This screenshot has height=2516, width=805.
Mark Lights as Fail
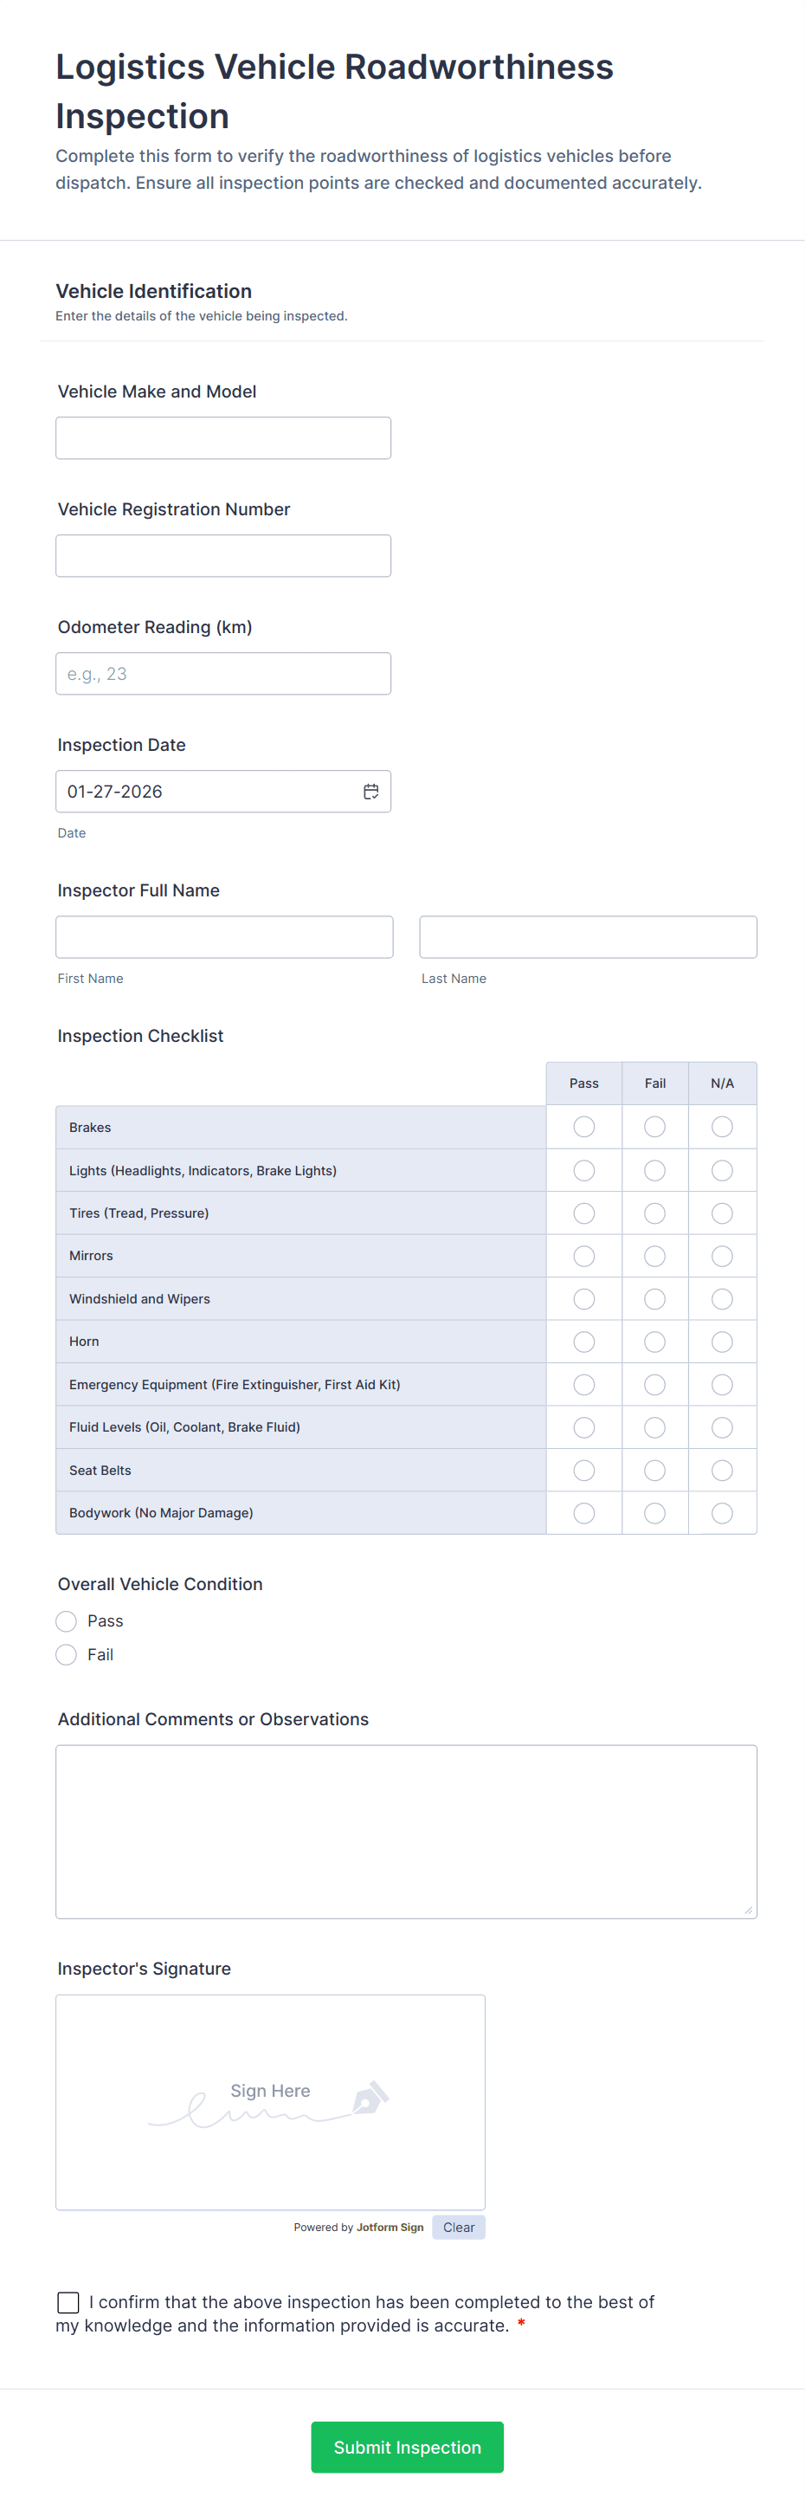click(654, 1169)
